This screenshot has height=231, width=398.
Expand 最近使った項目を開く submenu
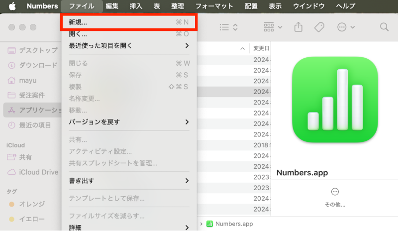point(129,46)
